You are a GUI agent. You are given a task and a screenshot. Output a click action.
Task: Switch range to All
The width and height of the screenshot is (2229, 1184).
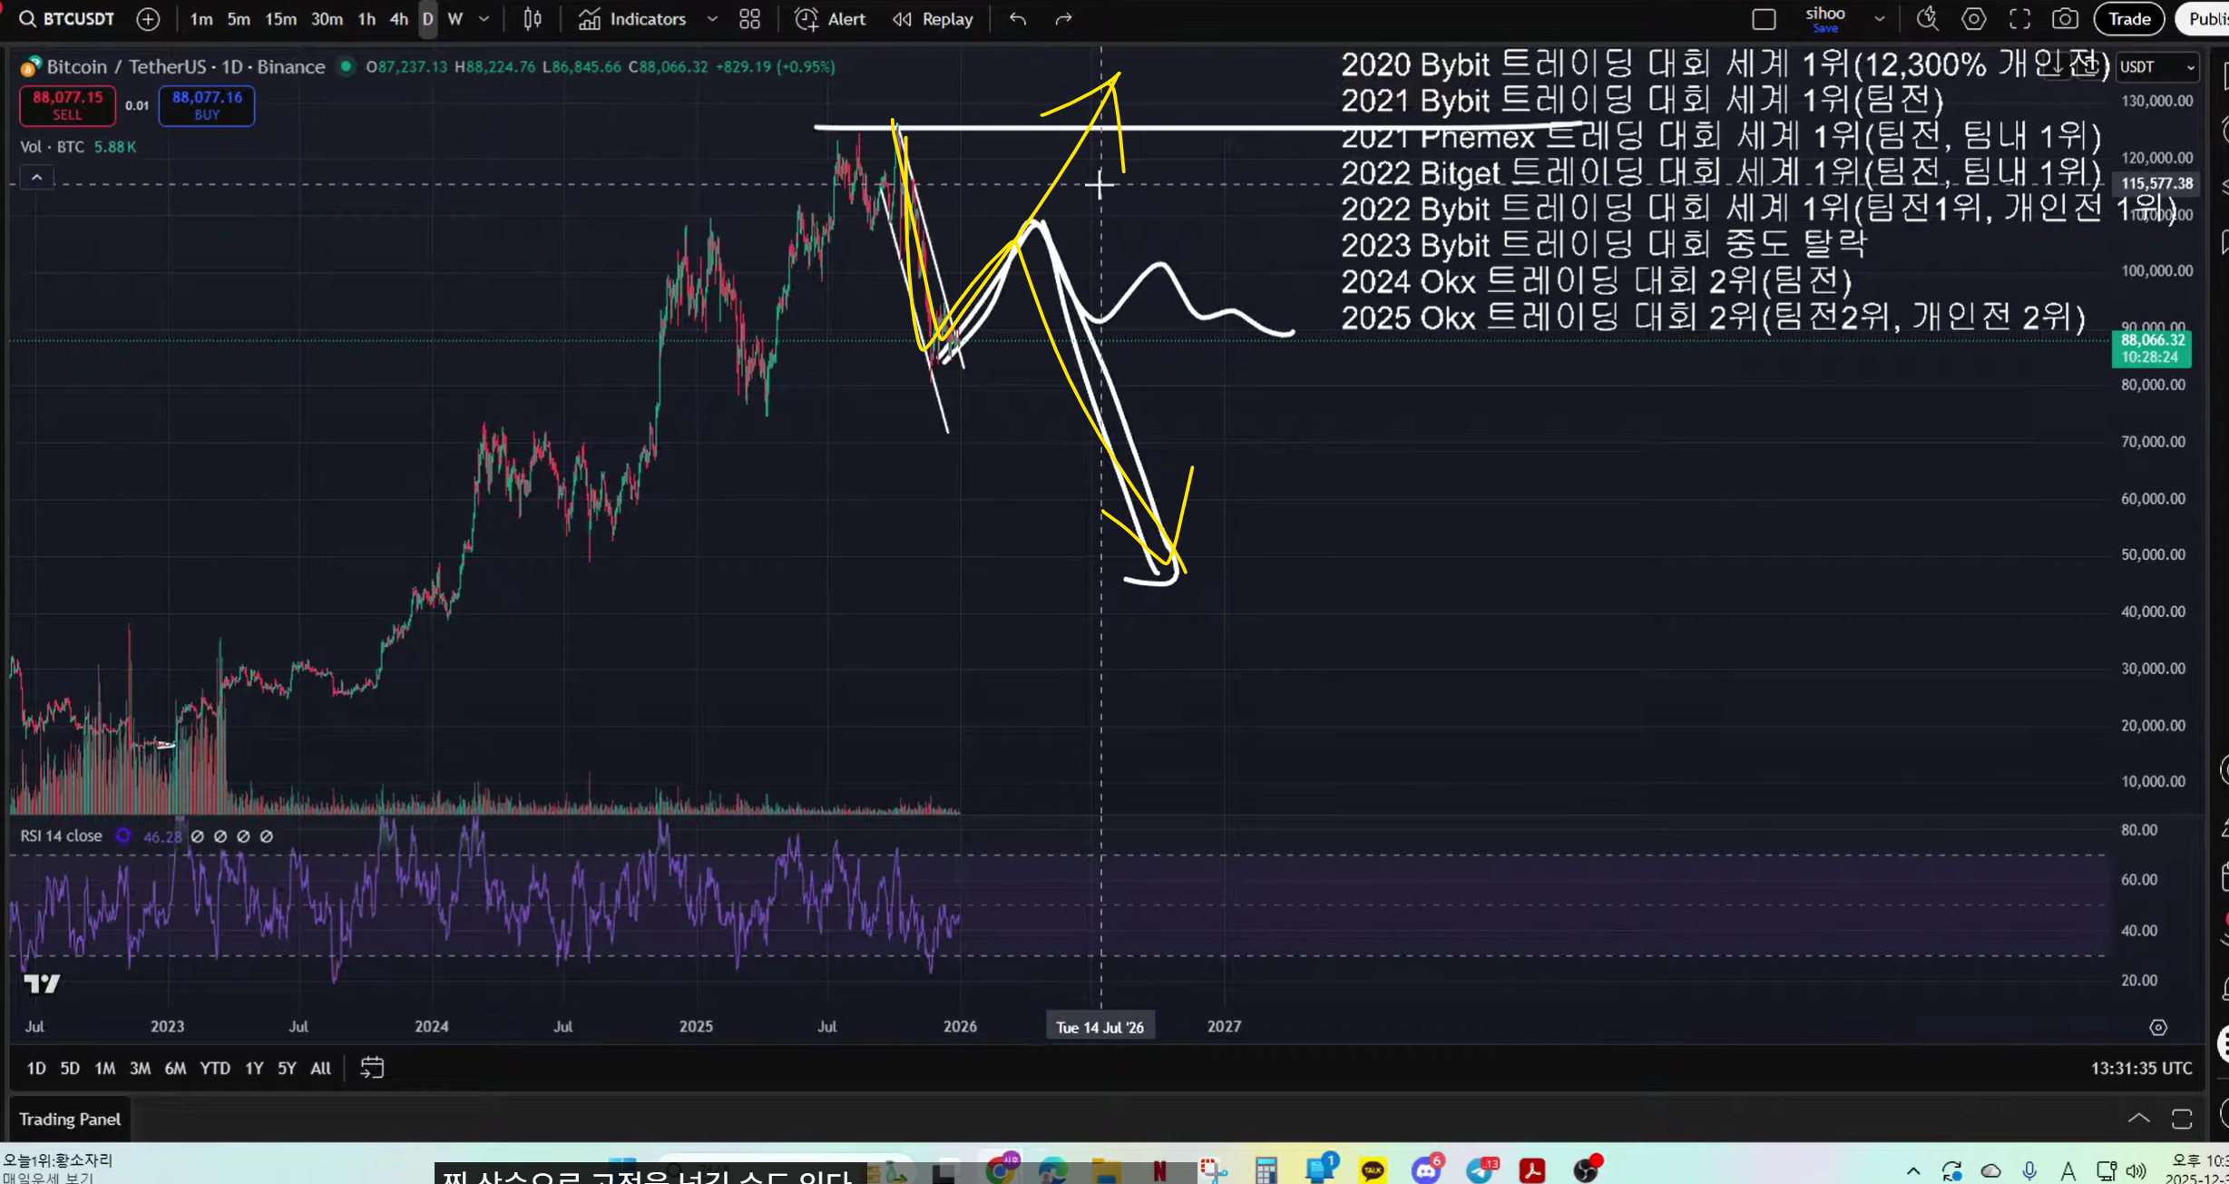[x=320, y=1068]
